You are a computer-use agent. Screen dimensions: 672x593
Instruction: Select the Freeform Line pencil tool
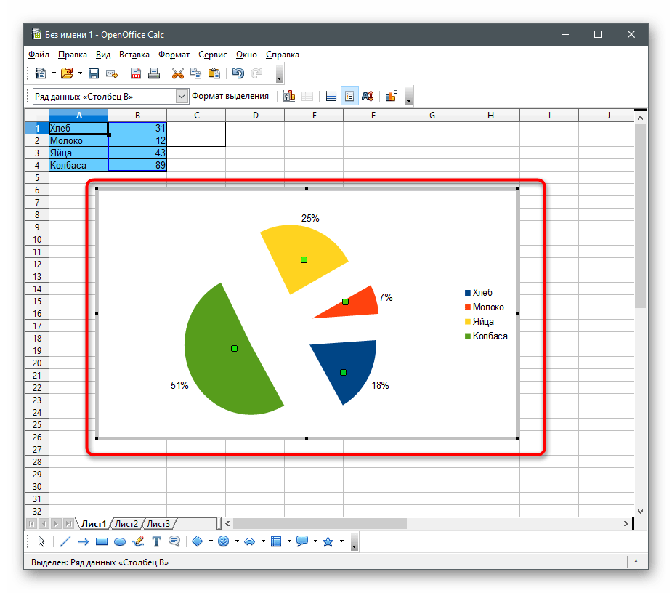coord(139,541)
